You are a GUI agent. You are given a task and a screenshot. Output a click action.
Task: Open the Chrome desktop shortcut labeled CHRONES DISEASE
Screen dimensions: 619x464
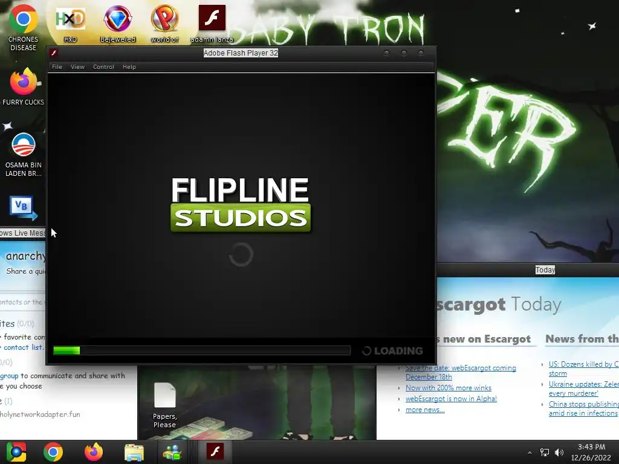coord(24,28)
